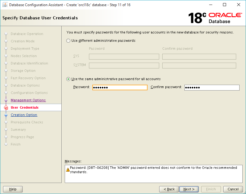Click the 'Messages:' label
The height and width of the screenshot is (194, 246).
point(73,161)
